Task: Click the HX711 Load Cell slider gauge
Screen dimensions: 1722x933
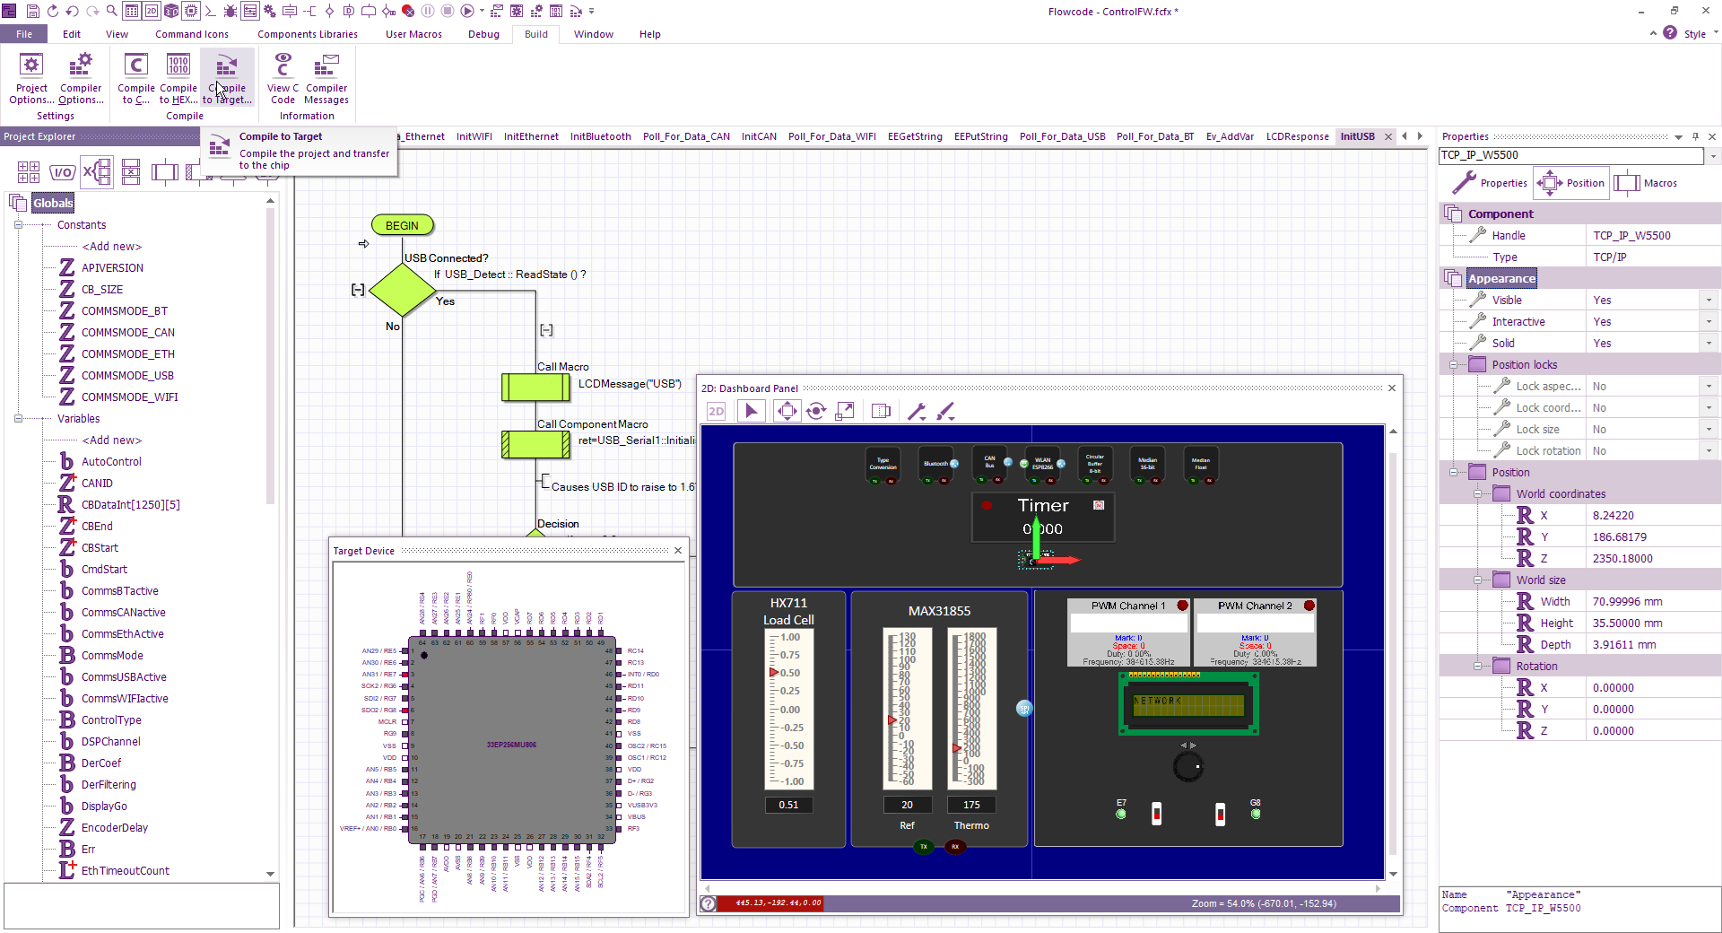Action: (788, 709)
